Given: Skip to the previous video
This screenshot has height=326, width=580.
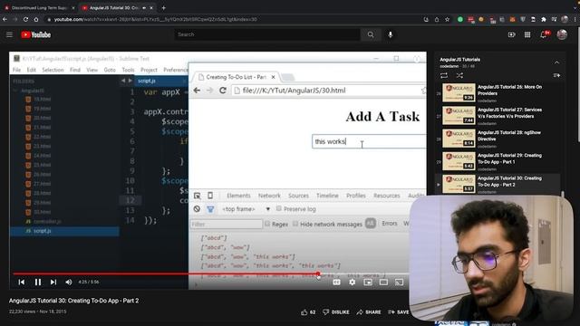Looking at the screenshot, I should (22, 282).
